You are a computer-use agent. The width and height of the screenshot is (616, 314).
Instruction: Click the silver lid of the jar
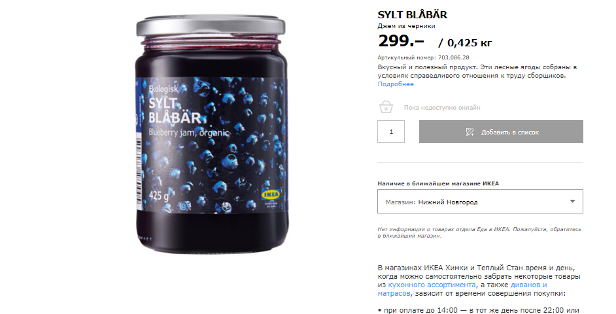211,25
